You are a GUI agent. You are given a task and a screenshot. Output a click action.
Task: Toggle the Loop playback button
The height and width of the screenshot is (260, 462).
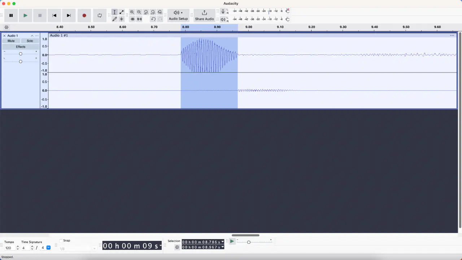[100, 16]
